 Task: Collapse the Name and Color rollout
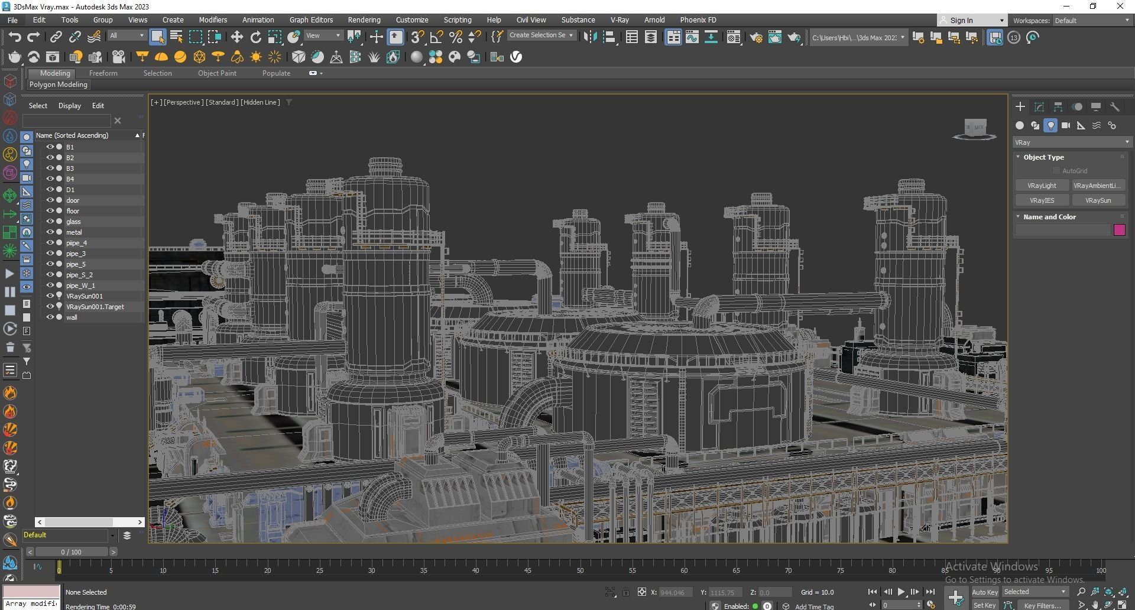click(x=1049, y=217)
